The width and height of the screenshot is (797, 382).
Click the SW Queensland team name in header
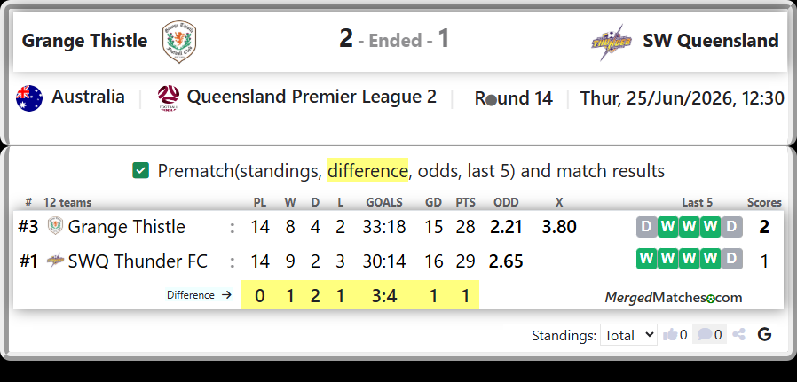(711, 41)
